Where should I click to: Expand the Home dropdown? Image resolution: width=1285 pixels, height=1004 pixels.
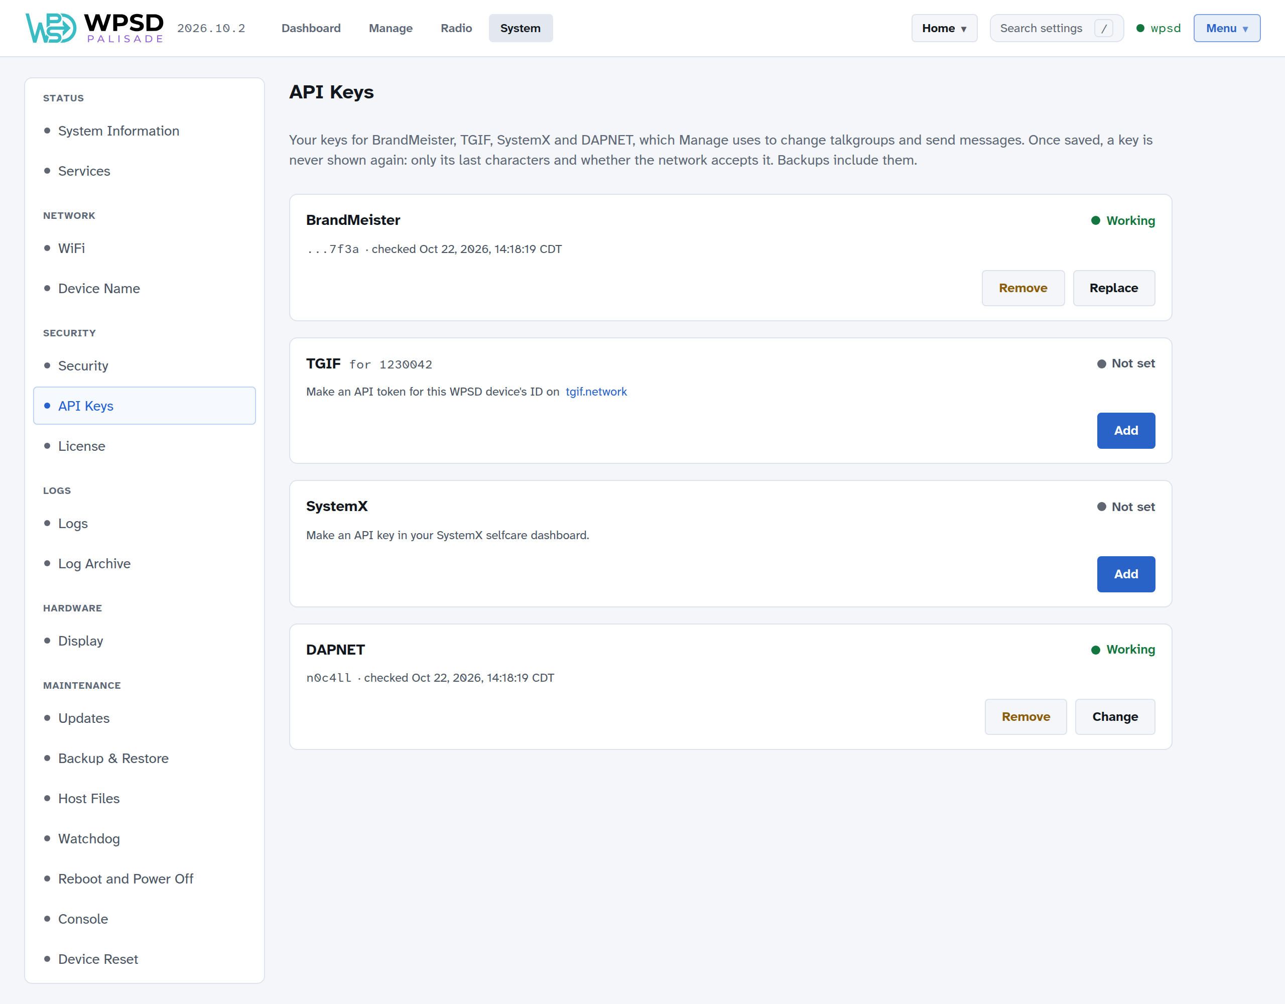[x=944, y=28]
